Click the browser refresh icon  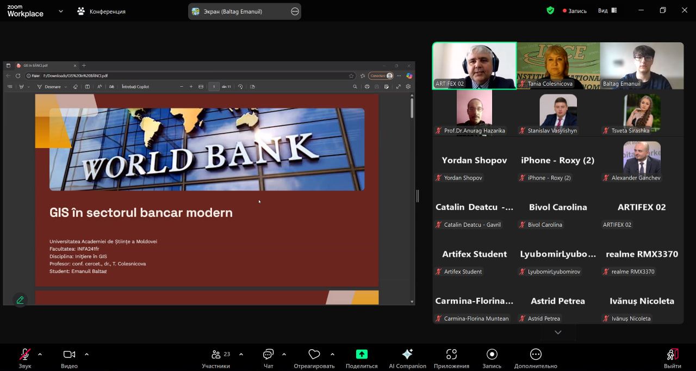[18, 76]
